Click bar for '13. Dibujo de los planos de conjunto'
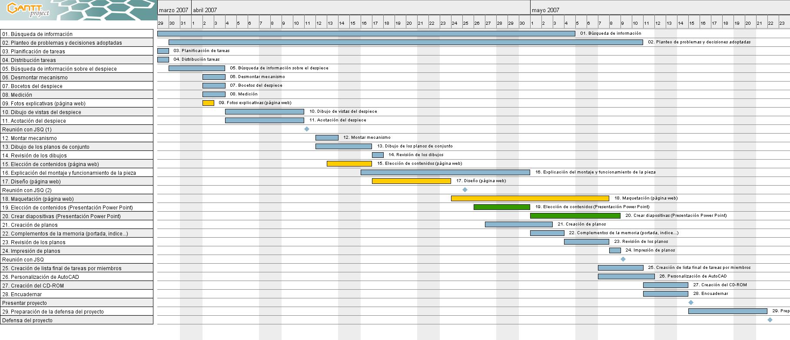 344,146
